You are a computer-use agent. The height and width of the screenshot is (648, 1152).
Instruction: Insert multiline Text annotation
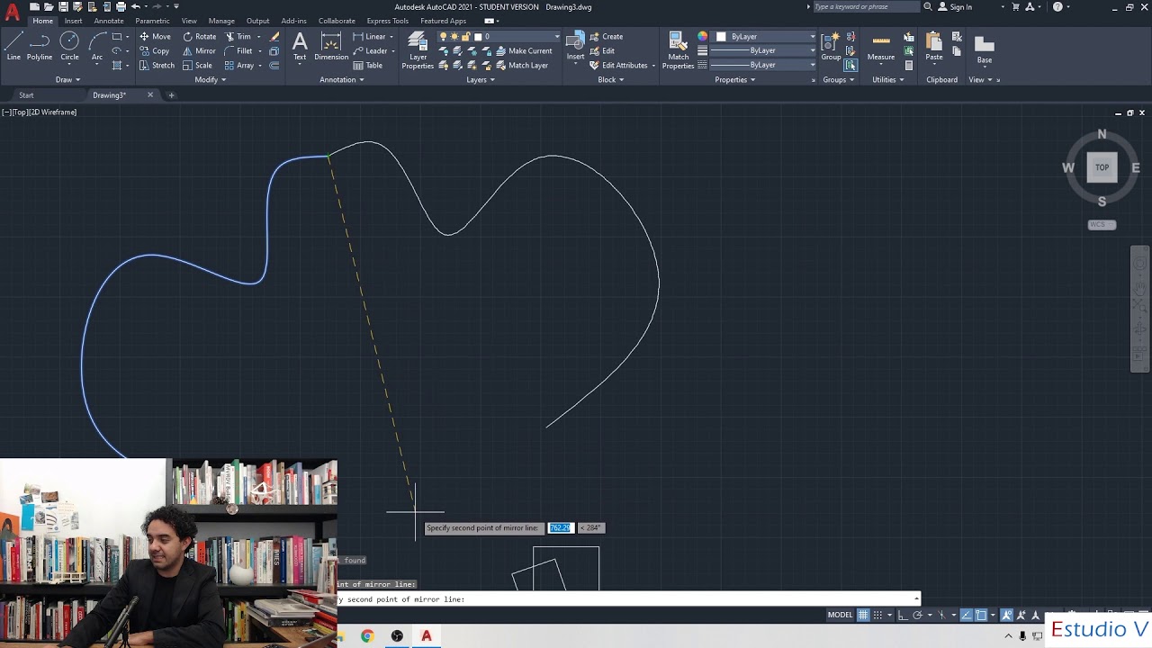pyautogui.click(x=300, y=47)
